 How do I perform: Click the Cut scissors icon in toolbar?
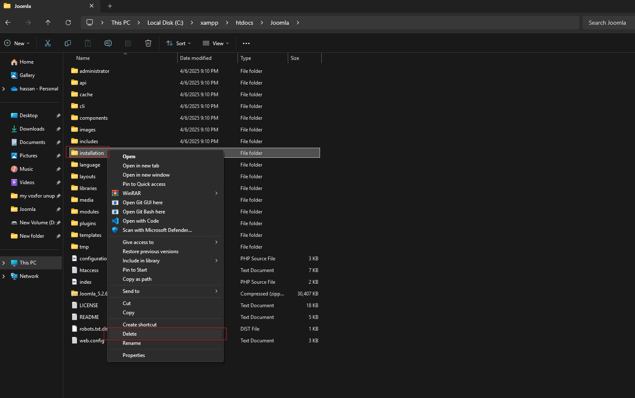coord(48,43)
